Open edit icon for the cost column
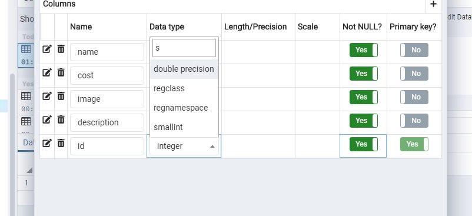This screenshot has height=216, width=472. (46, 72)
